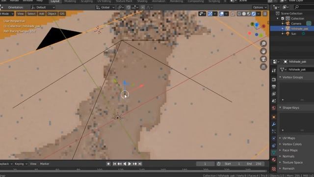Screen dimensions: 314x177
Task: Click the timeline auto-keying record button
Action: [108, 164]
